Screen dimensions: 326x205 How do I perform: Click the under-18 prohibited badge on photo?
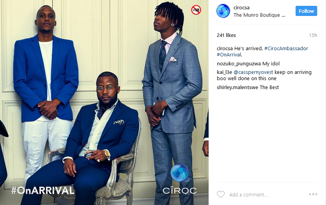196,10
